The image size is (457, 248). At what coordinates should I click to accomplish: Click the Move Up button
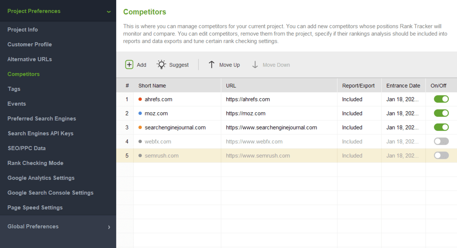[224, 65]
